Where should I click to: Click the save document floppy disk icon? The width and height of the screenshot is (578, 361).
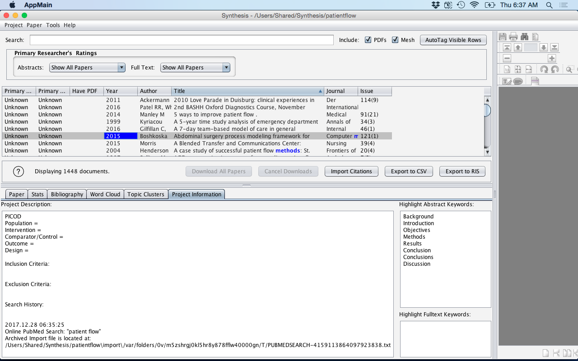click(503, 37)
